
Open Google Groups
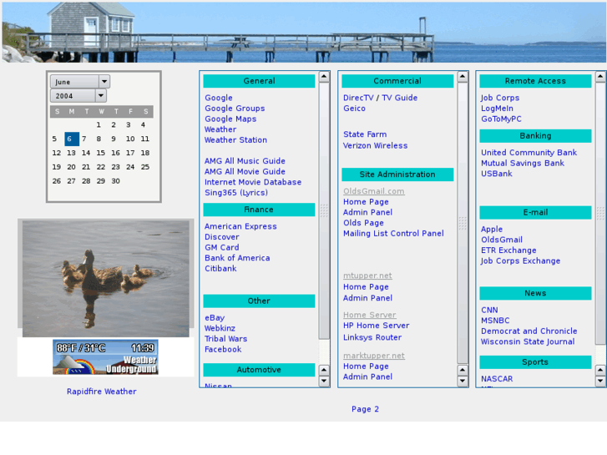235,109
